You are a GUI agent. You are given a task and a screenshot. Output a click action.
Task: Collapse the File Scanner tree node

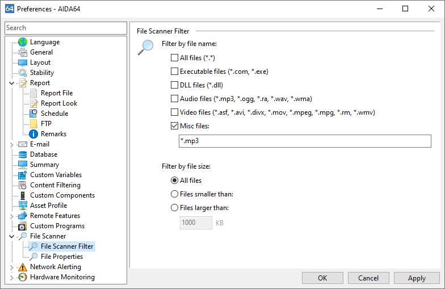[x=11, y=236]
